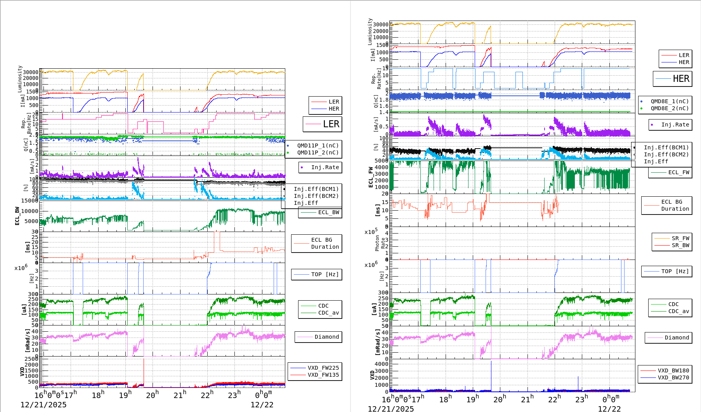The height and width of the screenshot is (412, 701).
Task: Click the ECL_BW legend box
Action: click(x=320, y=212)
